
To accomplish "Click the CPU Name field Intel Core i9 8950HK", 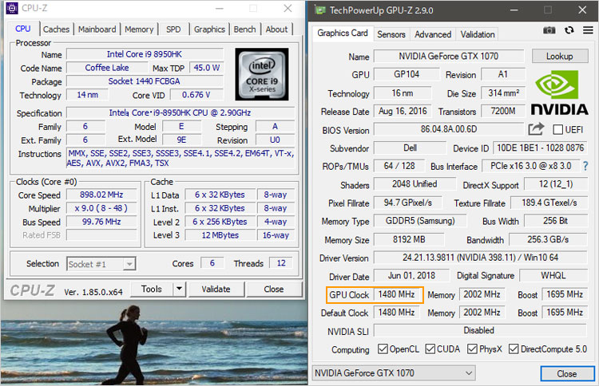I will [145, 54].
